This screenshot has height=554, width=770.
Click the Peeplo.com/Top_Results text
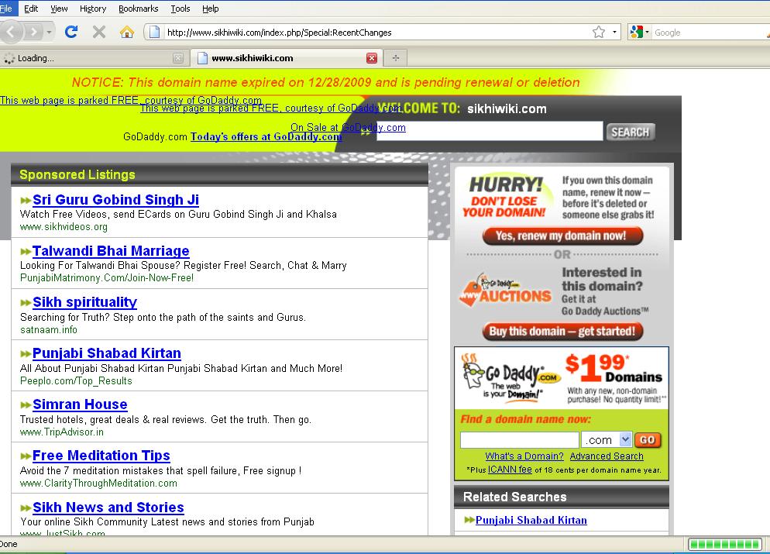[x=76, y=380]
